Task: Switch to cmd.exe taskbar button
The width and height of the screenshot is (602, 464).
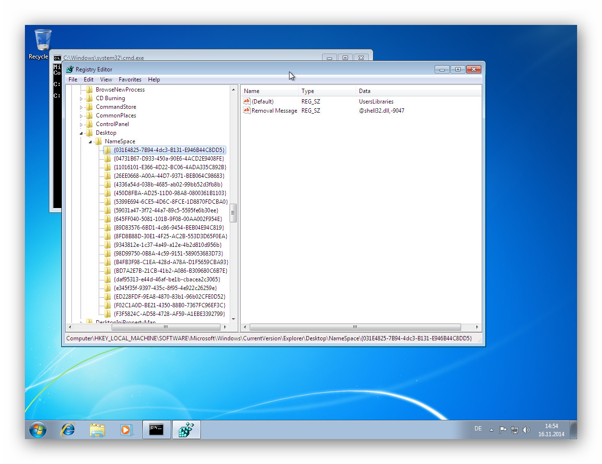Action: point(156,429)
